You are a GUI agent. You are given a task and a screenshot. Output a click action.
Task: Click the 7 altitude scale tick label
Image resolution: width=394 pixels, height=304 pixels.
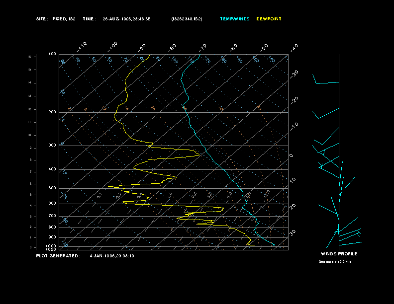click(x=31, y=172)
